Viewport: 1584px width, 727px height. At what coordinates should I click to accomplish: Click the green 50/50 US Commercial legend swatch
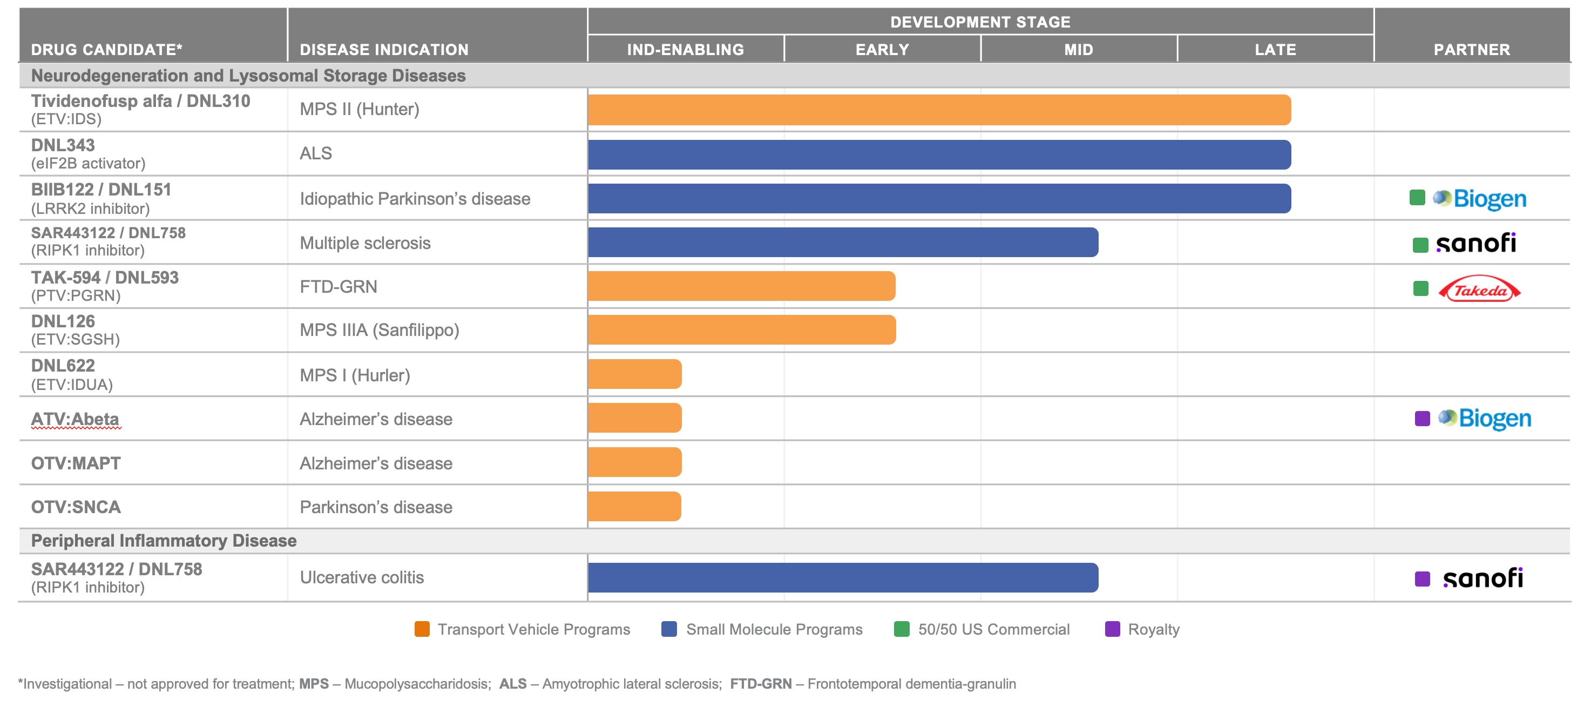[x=902, y=629]
